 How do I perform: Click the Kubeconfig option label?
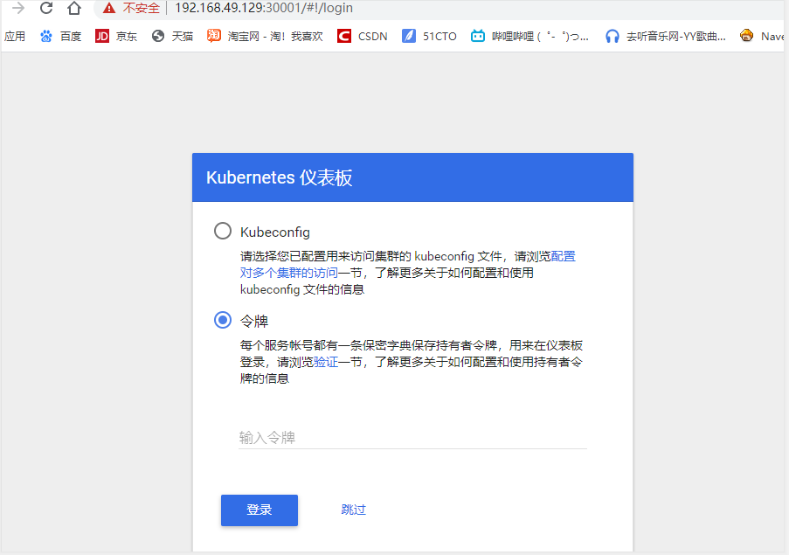click(x=275, y=232)
